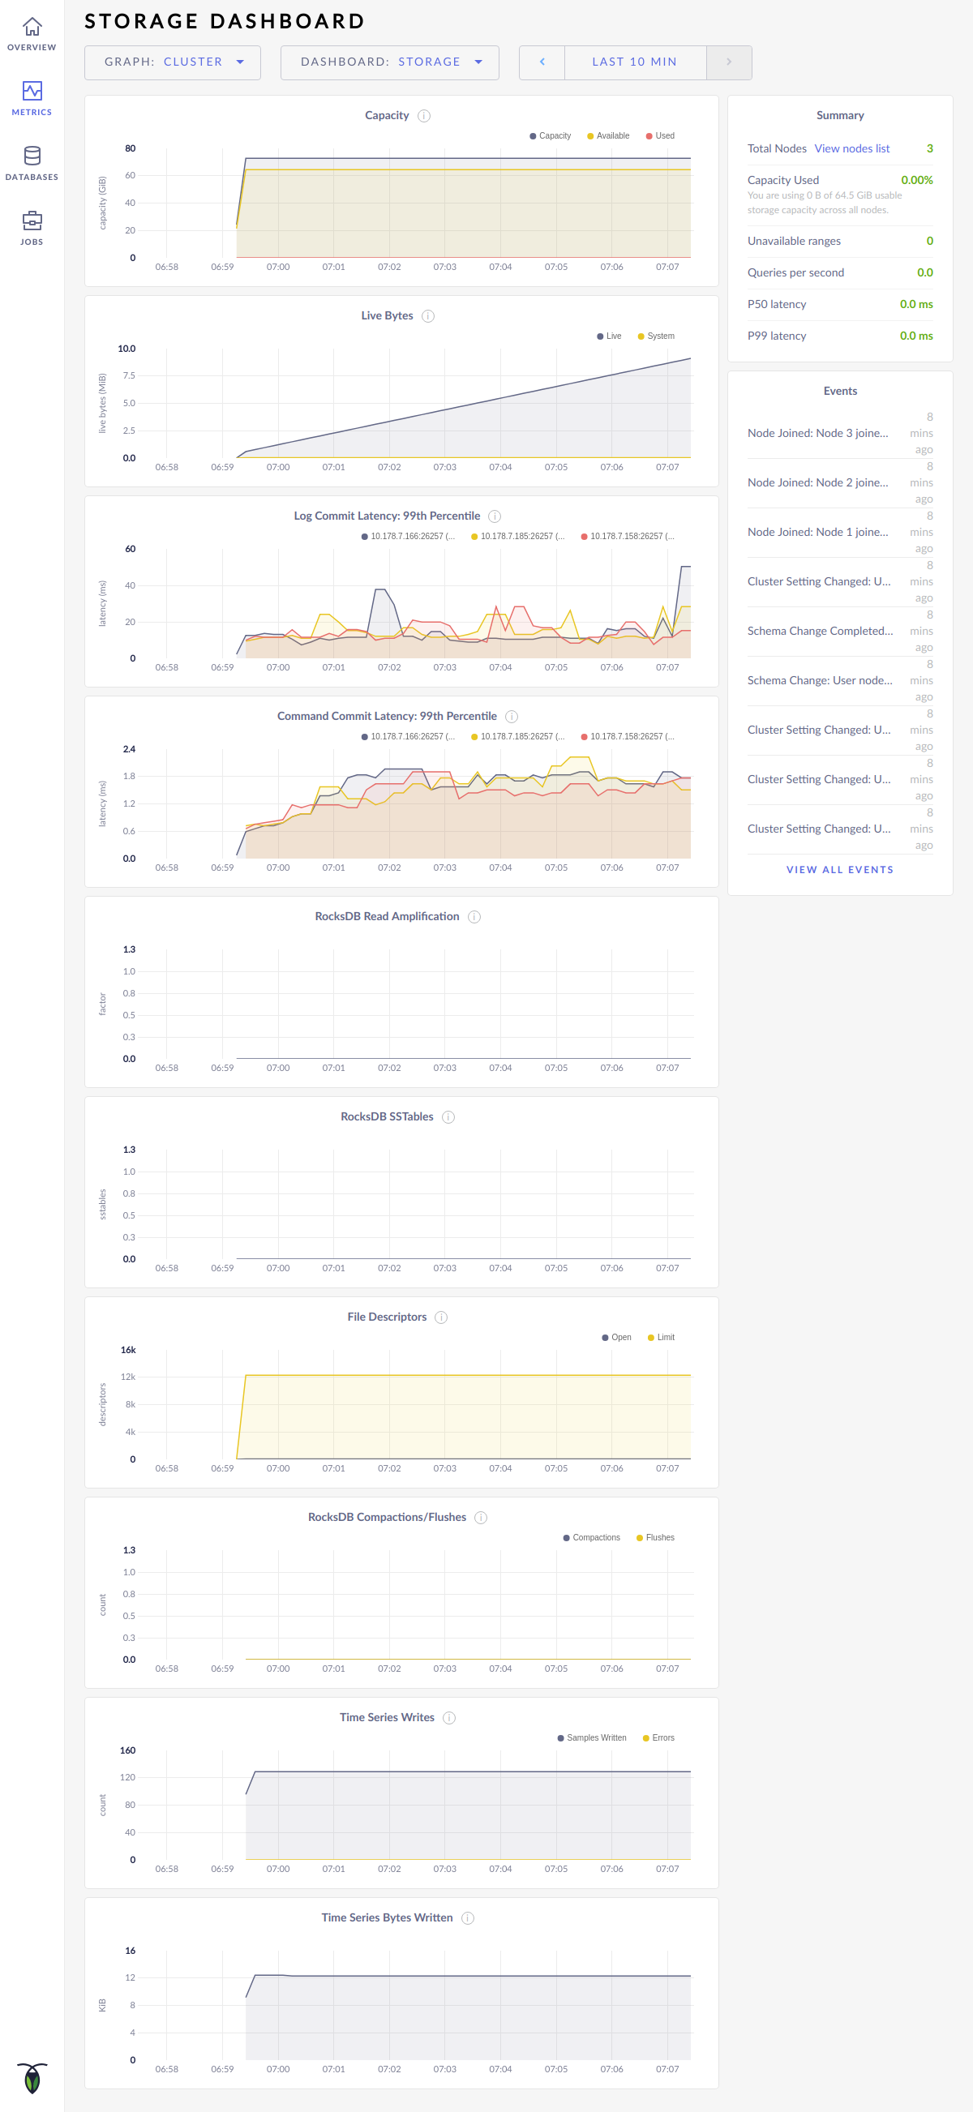Click info icon beside File Descriptors title
Image resolution: width=973 pixels, height=2112 pixels.
(x=441, y=1317)
